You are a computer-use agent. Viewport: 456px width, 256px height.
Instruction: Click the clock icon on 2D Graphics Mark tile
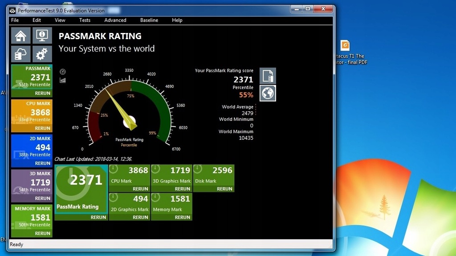114,198
